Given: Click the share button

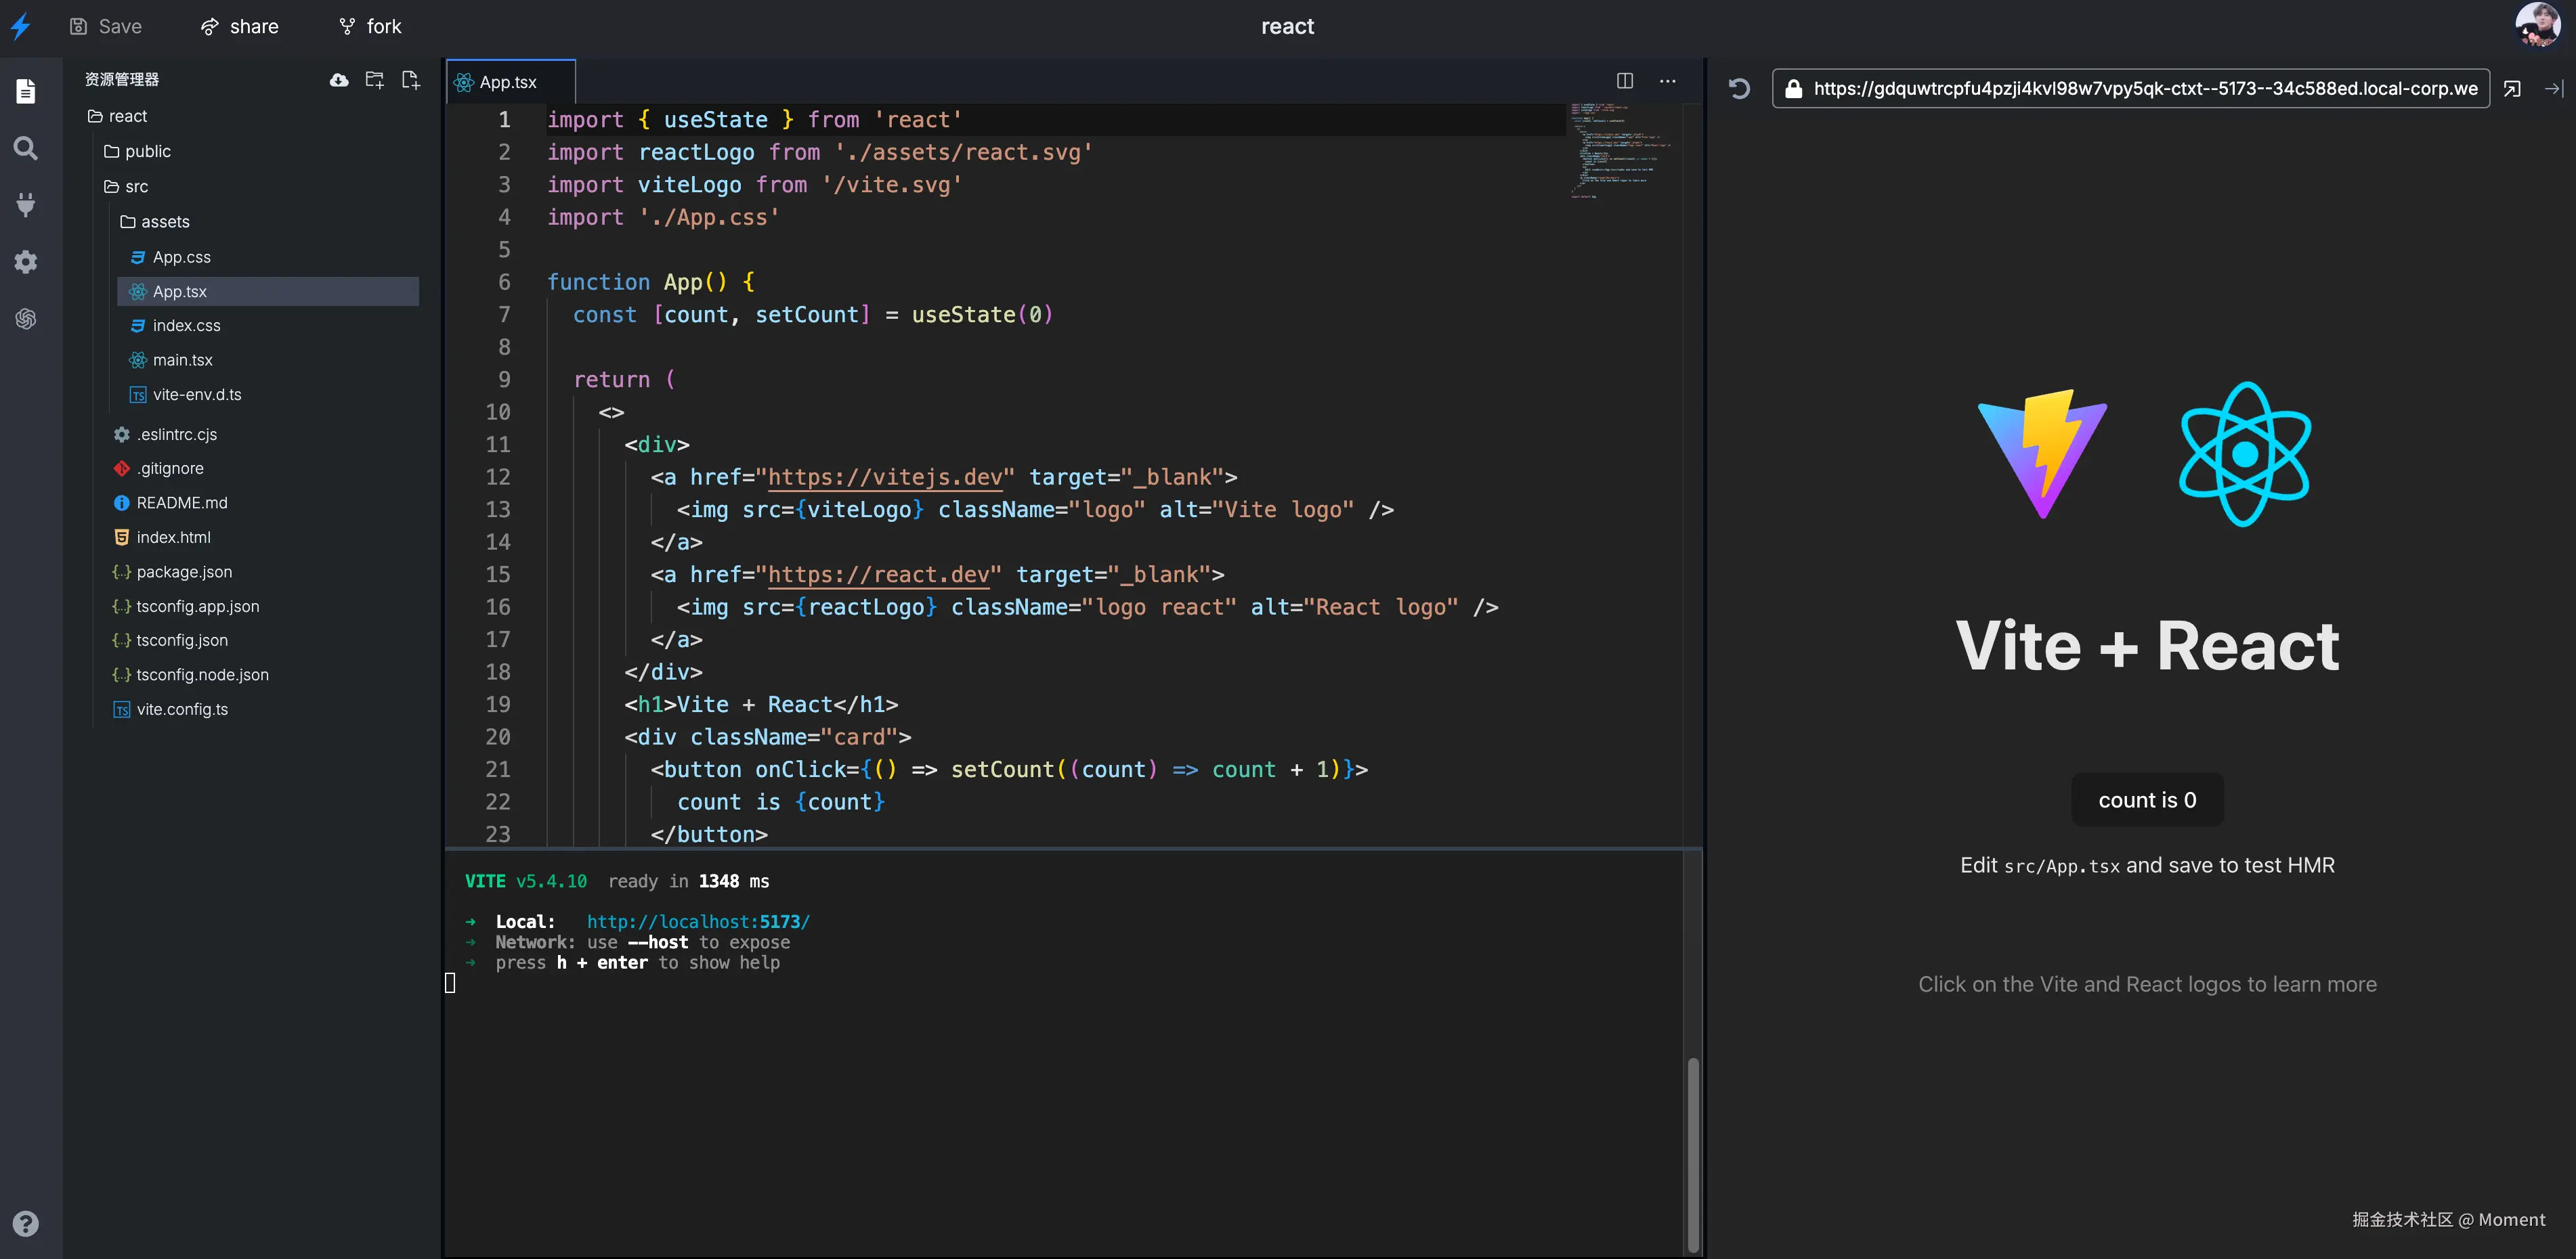Looking at the screenshot, I should (240, 26).
